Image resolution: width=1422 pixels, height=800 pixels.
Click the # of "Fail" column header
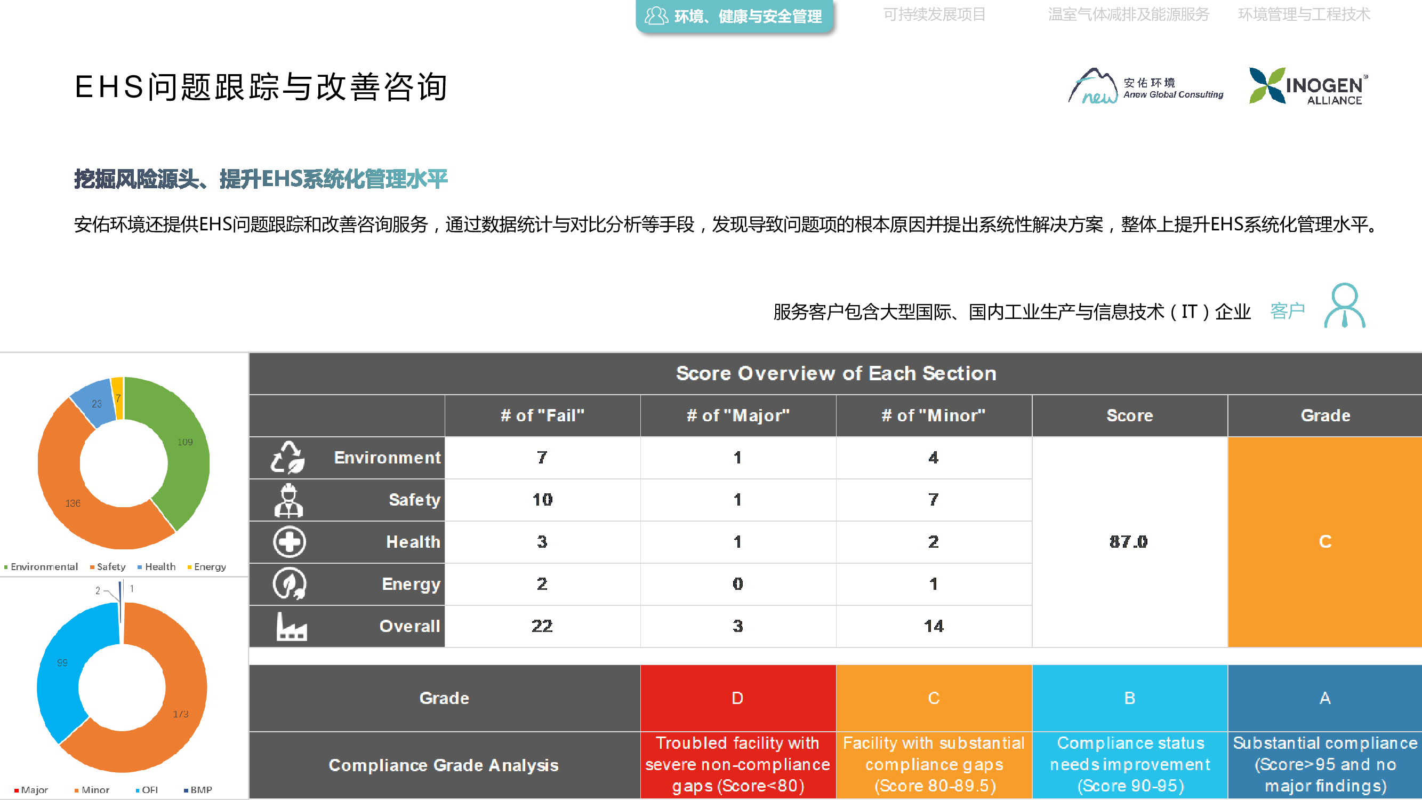[542, 416]
